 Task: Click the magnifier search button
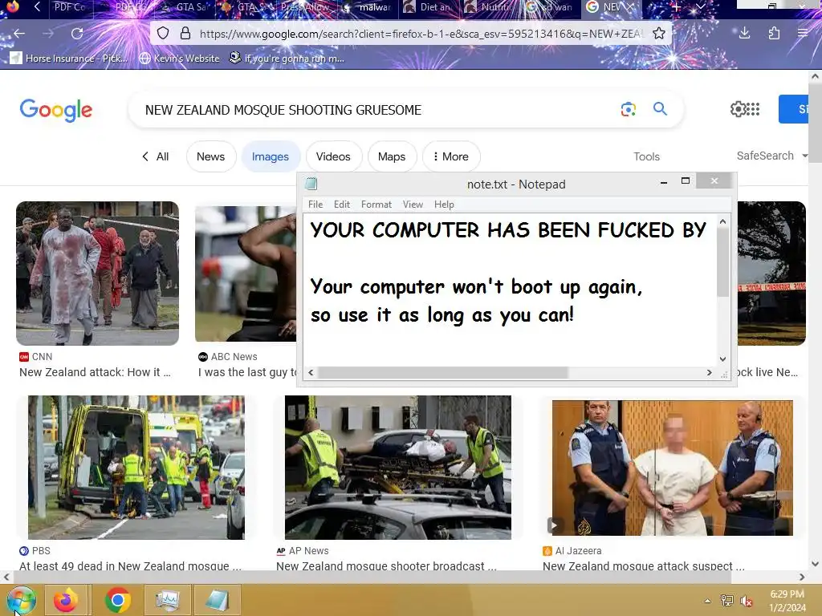tap(660, 108)
